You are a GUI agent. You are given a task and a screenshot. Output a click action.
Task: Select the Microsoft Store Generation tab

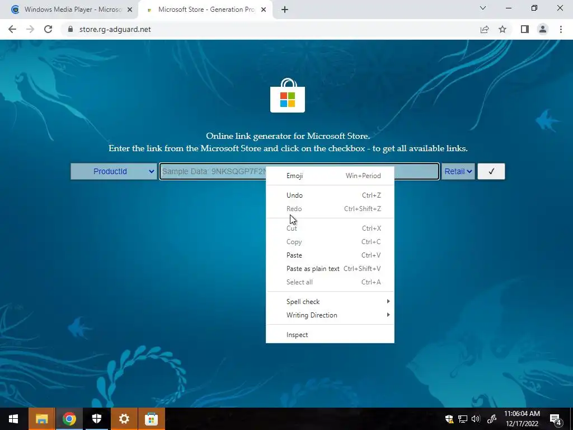pos(205,10)
